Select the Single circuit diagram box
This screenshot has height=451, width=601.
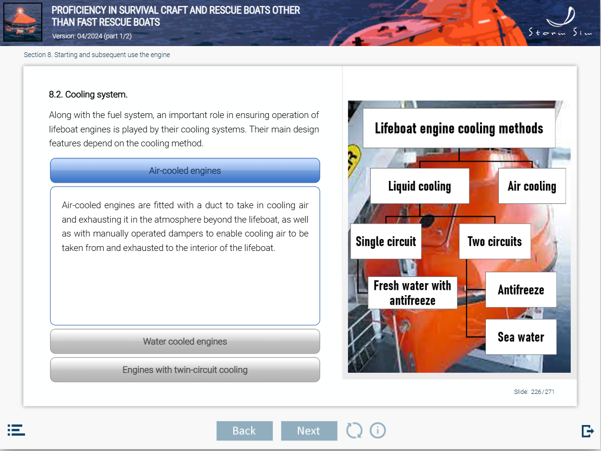click(386, 241)
